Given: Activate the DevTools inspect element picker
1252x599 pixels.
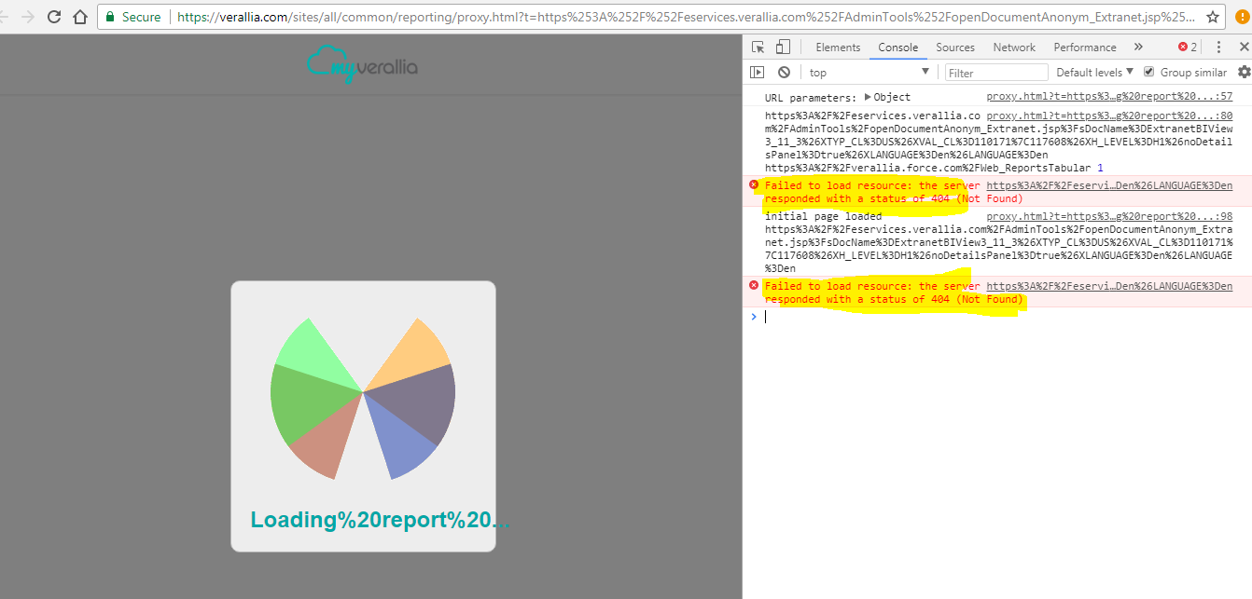Looking at the screenshot, I should point(758,47).
